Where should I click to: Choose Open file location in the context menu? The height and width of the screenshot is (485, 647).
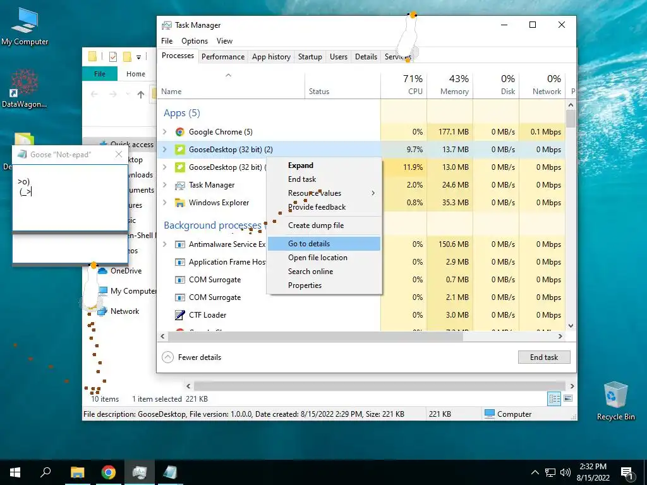tap(324, 258)
